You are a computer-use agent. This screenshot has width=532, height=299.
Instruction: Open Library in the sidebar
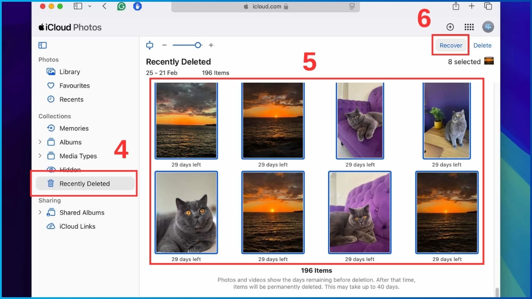click(70, 72)
